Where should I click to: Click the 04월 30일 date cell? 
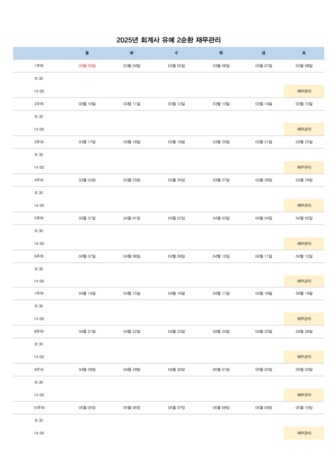[x=176, y=370]
